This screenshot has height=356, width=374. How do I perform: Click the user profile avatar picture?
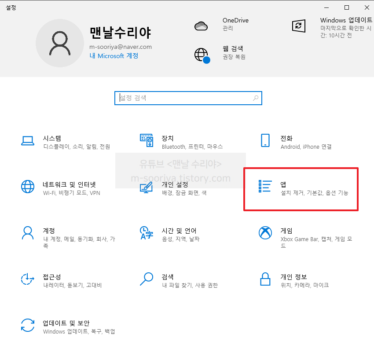[x=60, y=43]
